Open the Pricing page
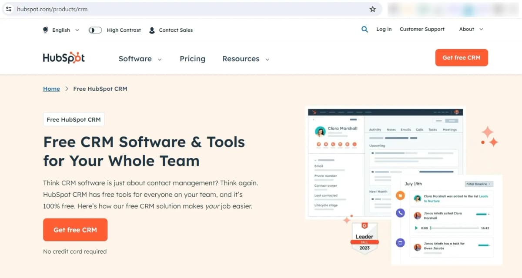 (x=192, y=59)
